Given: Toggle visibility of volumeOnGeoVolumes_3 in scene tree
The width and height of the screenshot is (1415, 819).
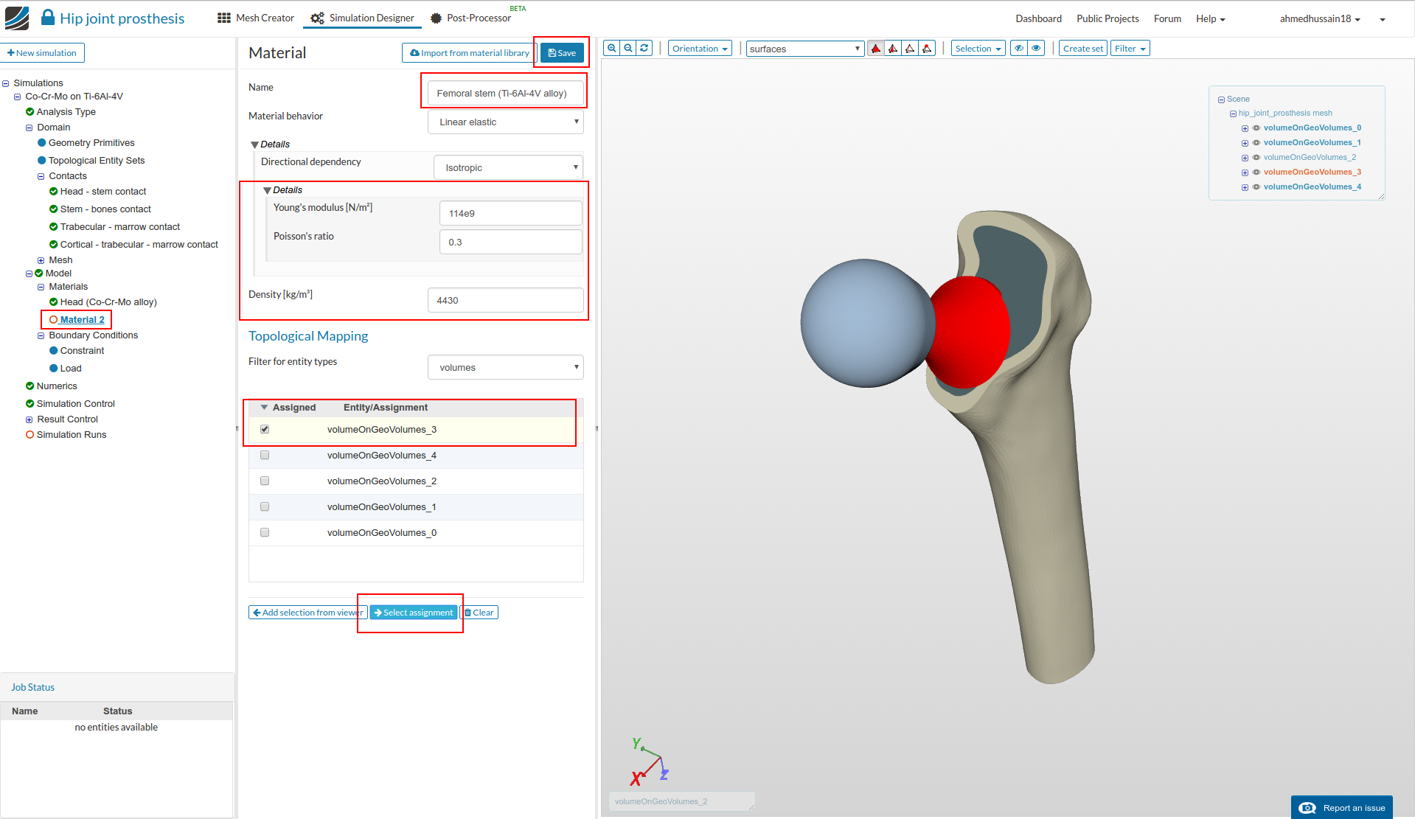Looking at the screenshot, I should pyautogui.click(x=1256, y=172).
